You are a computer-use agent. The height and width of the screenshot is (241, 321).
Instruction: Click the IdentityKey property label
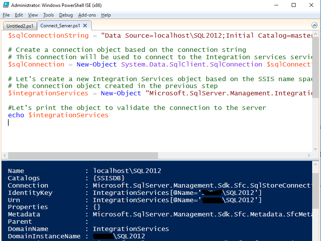(x=30, y=193)
